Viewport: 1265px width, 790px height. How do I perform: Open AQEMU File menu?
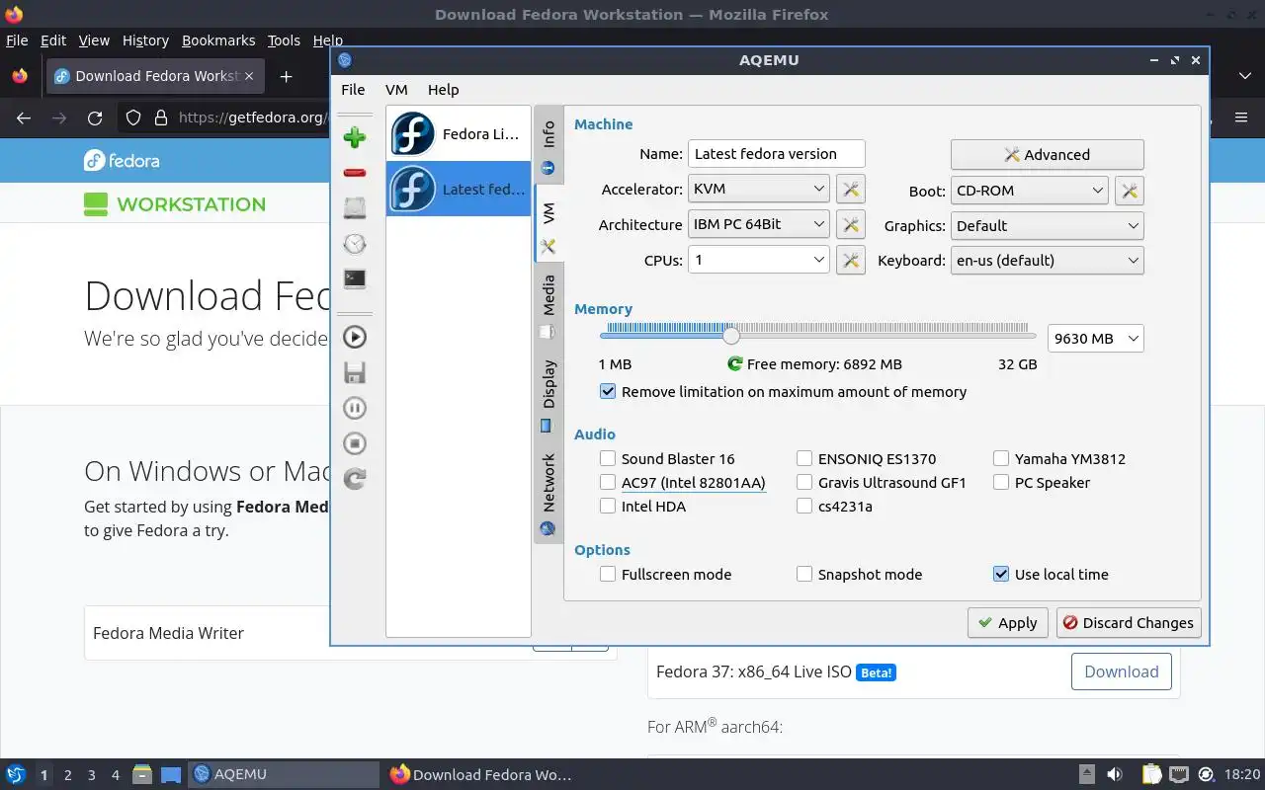(x=353, y=90)
